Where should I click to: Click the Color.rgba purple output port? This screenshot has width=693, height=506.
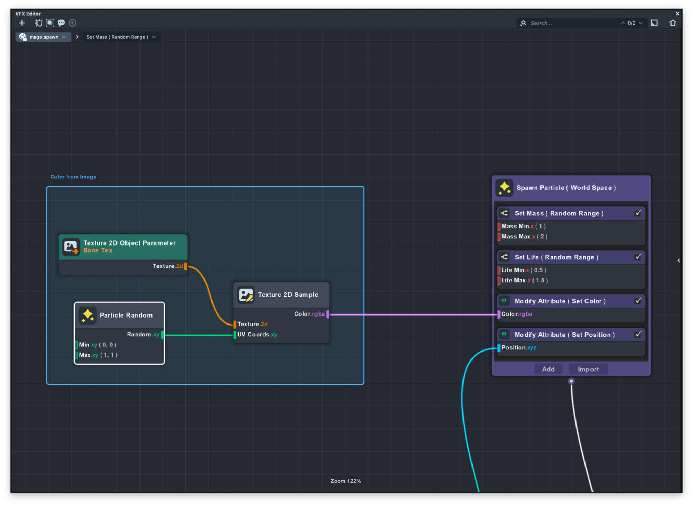[328, 314]
